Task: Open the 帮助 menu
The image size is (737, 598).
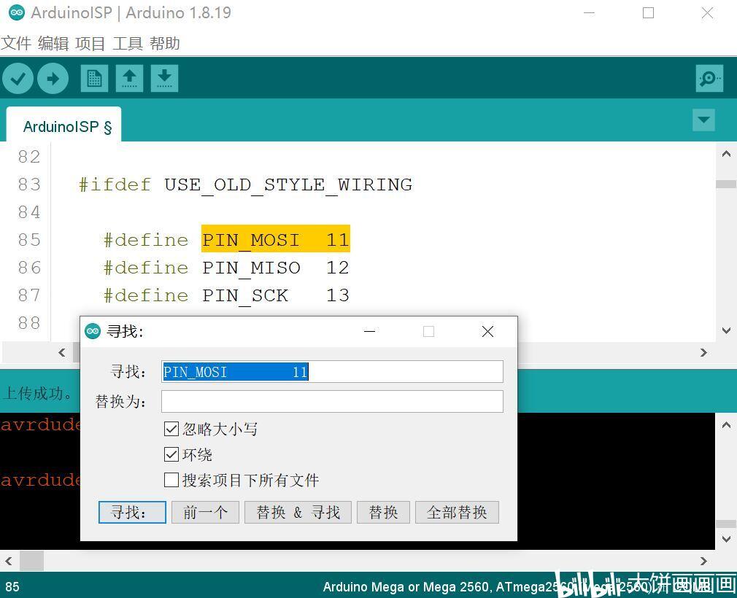Action: (165, 44)
